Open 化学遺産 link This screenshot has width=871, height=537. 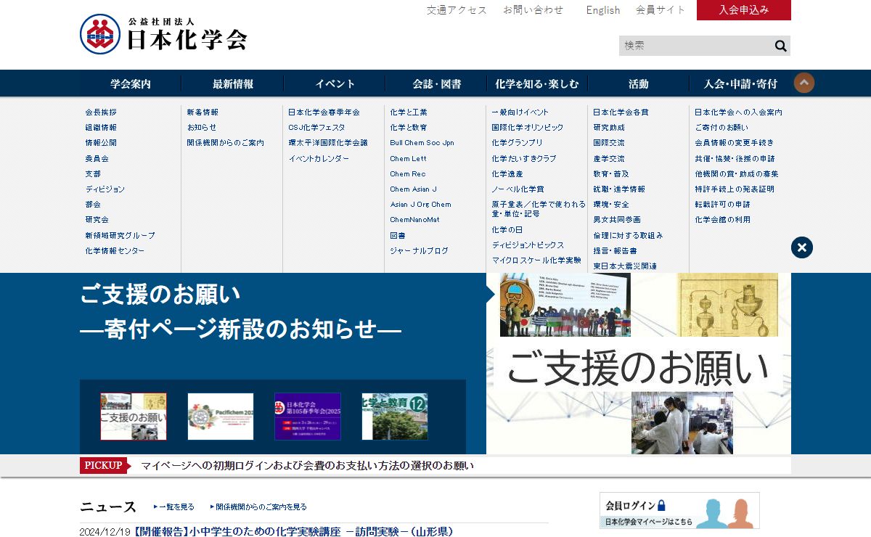507,174
